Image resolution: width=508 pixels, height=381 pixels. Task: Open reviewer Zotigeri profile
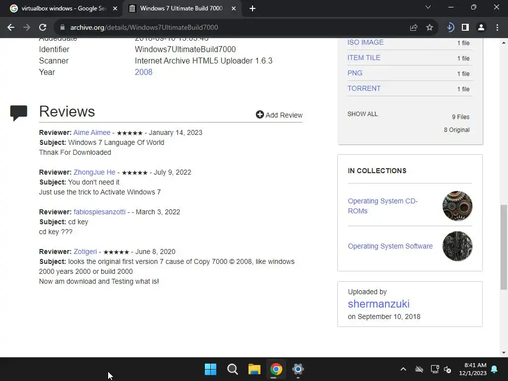click(85, 252)
